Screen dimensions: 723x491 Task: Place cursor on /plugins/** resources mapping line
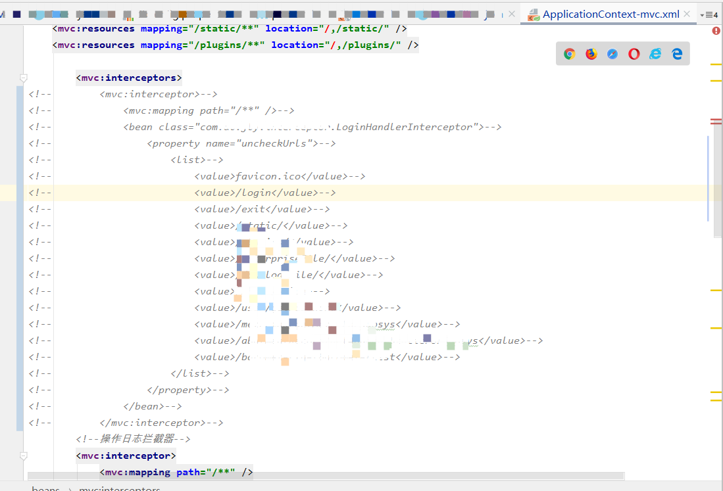coord(236,45)
